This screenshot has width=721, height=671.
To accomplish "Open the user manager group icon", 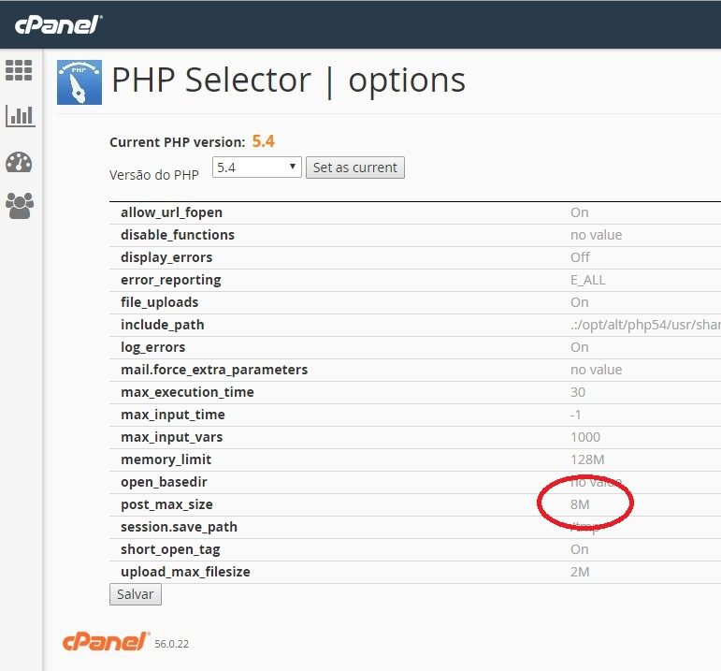I will pos(20,205).
